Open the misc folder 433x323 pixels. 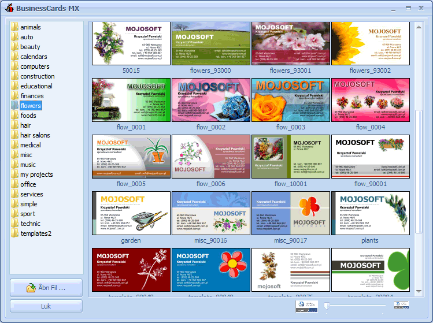(x=26, y=155)
